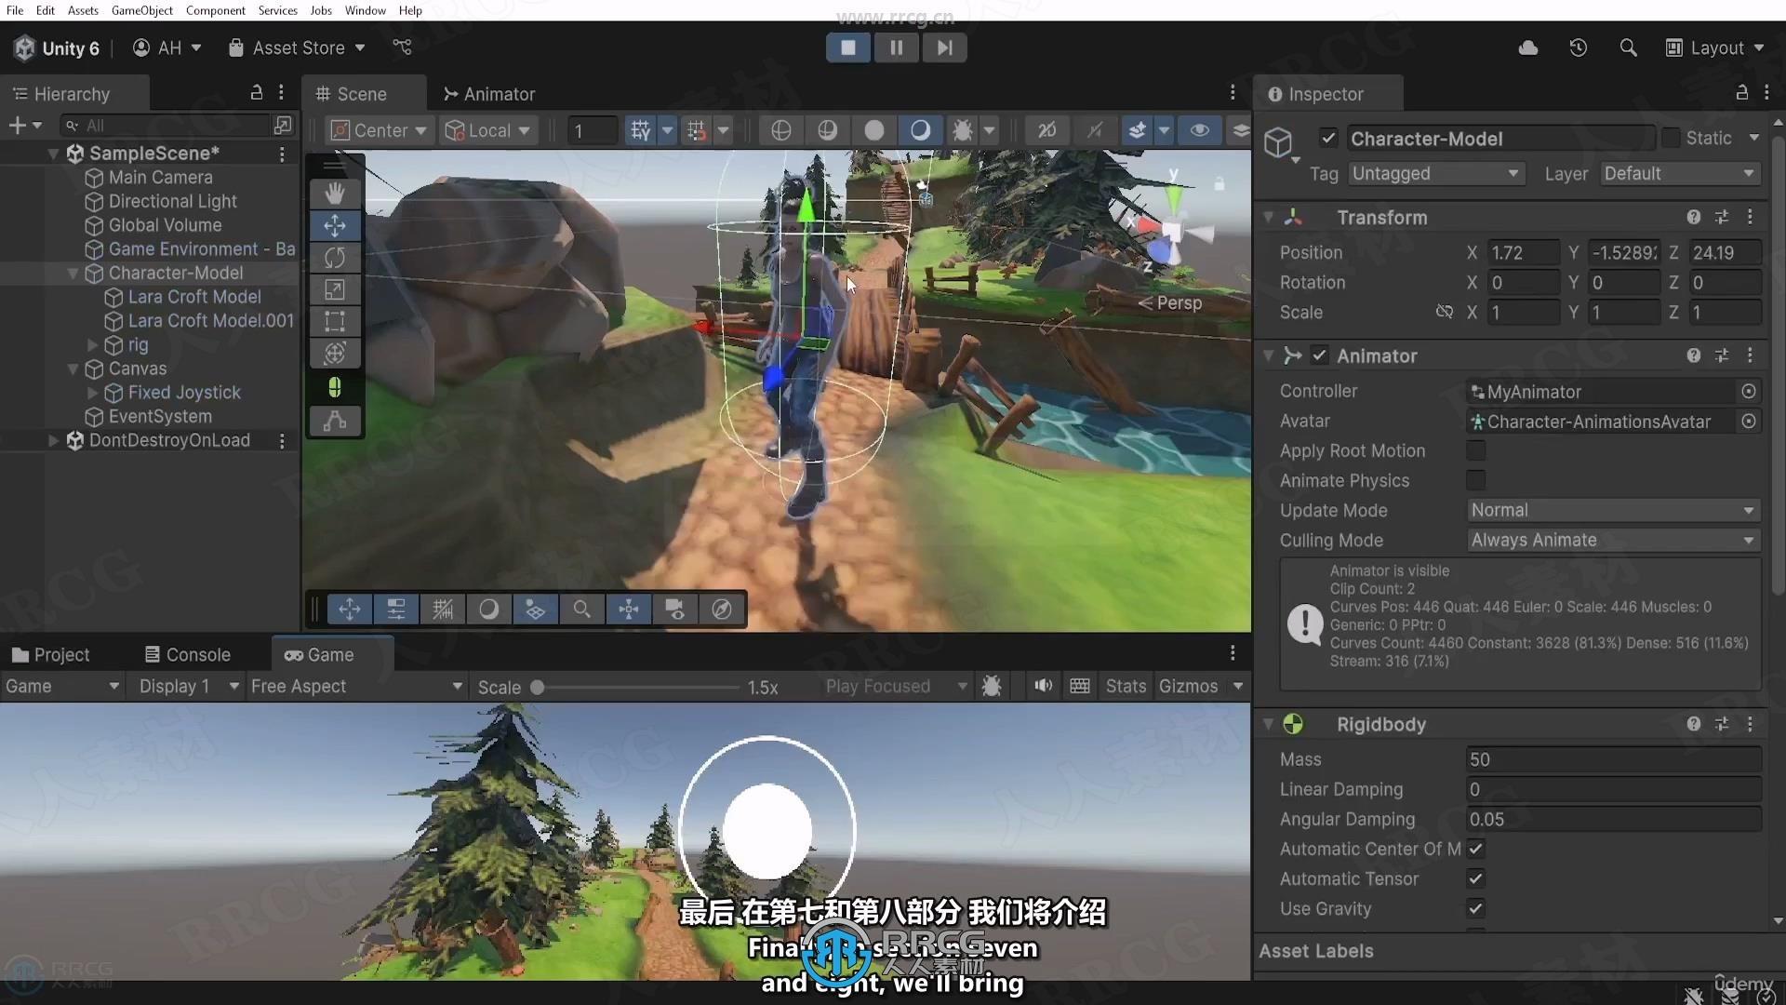This screenshot has height=1005, width=1786.
Task: Toggle Automatic Tensor checkbox
Action: (x=1475, y=878)
